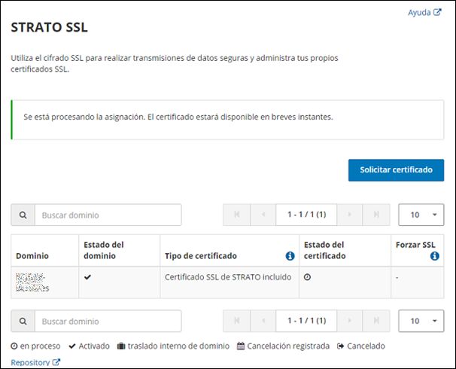Focus the lower Buscar dominio field
This screenshot has width=456, height=369.
(x=108, y=322)
